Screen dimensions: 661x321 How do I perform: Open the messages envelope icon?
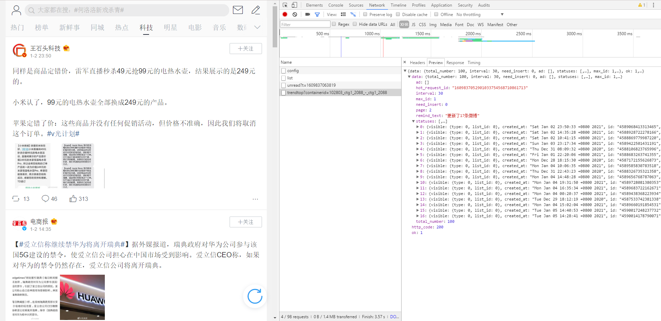[x=238, y=10]
